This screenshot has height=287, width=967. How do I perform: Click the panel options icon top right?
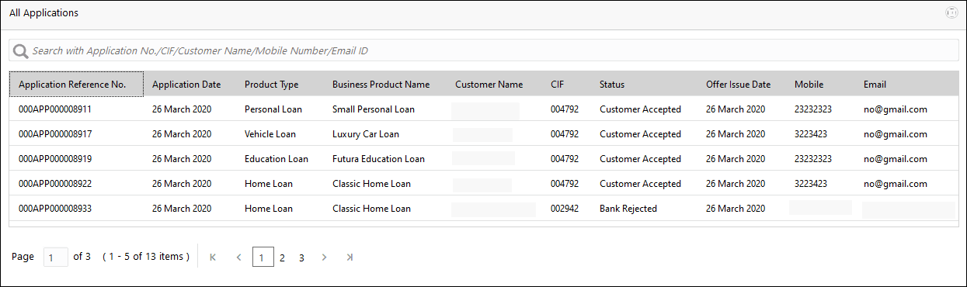(951, 13)
